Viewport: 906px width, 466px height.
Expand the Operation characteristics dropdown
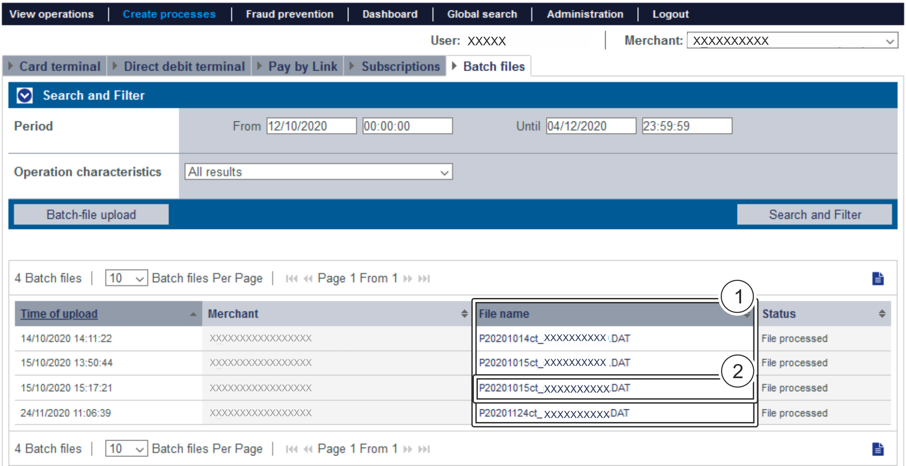318,172
